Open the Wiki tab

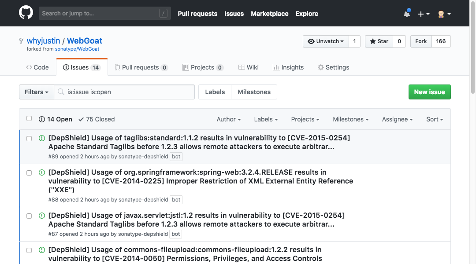pos(249,67)
